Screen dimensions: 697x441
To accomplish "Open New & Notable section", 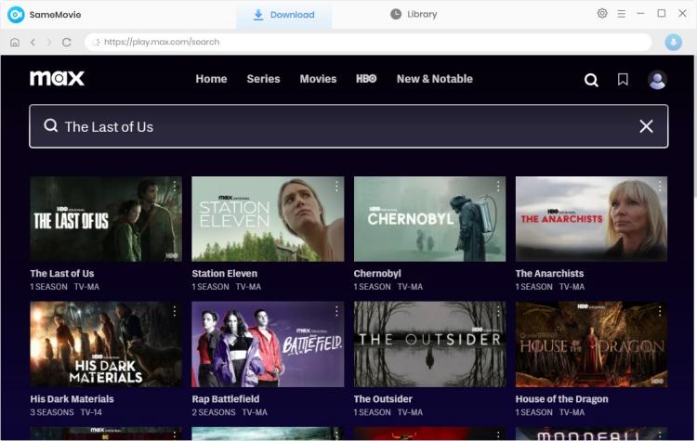I will point(434,79).
